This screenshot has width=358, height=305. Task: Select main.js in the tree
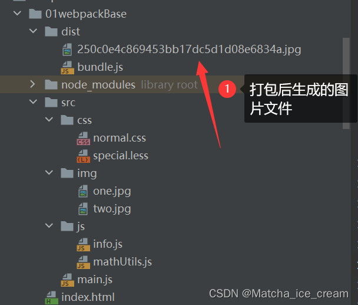pos(95,280)
